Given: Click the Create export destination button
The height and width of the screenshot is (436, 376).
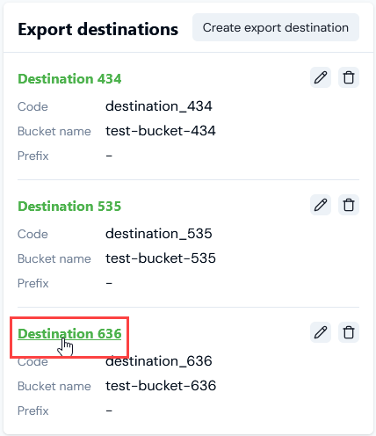Looking at the screenshot, I should (x=276, y=27).
